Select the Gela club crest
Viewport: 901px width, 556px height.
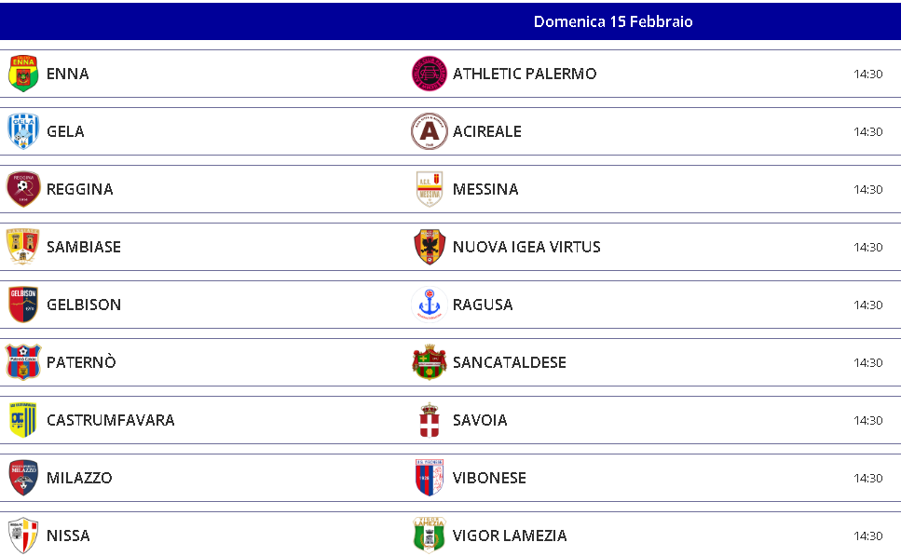click(23, 131)
